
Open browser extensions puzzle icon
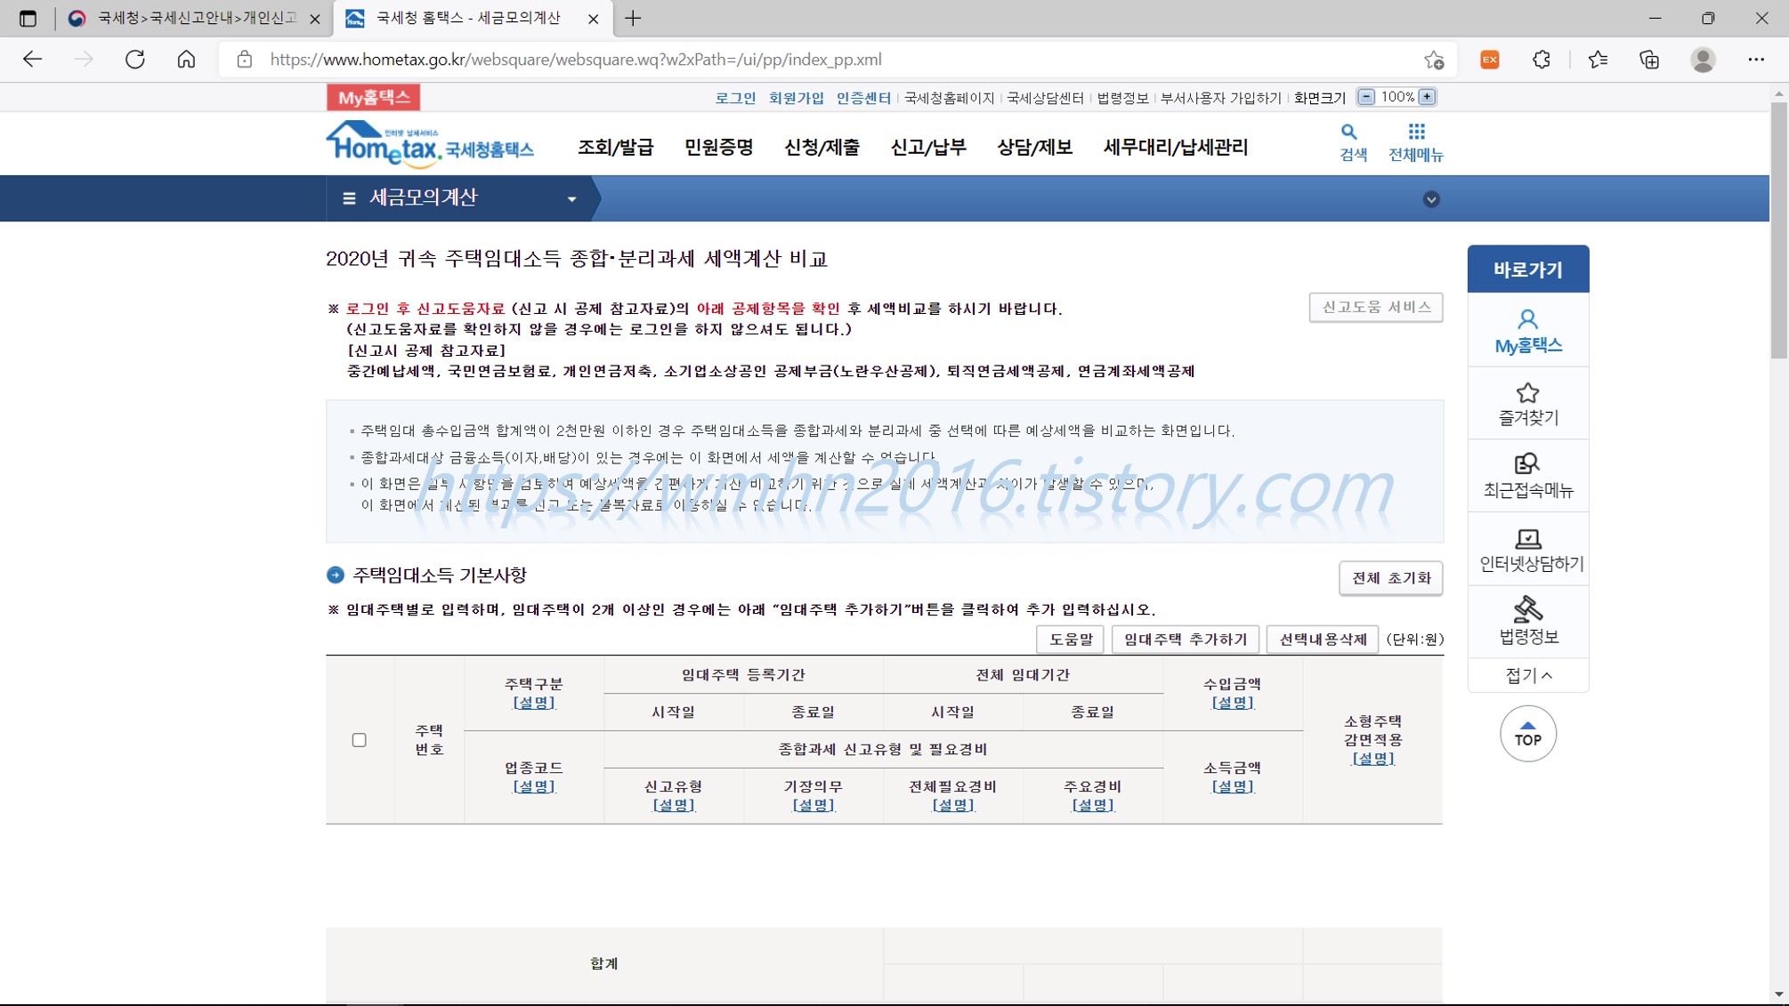pyautogui.click(x=1542, y=60)
